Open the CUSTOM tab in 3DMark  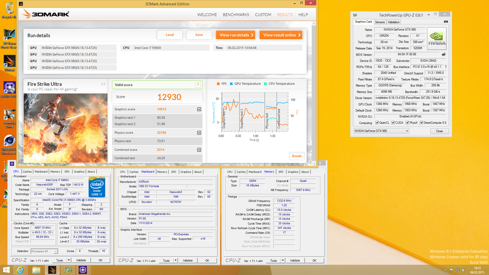[263, 15]
